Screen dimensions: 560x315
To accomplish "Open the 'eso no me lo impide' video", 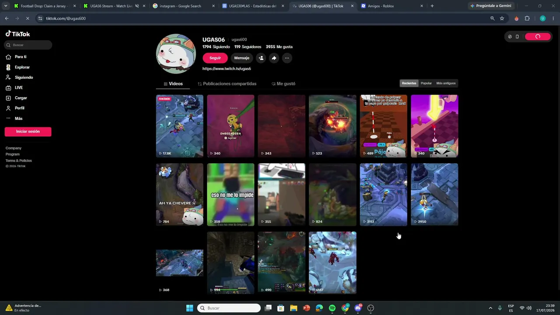I will 231,195.
